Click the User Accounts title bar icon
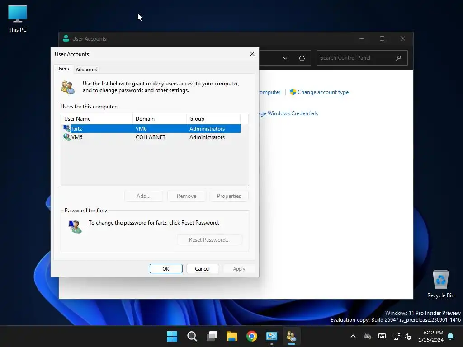Image resolution: width=463 pixels, height=347 pixels. tap(66, 38)
